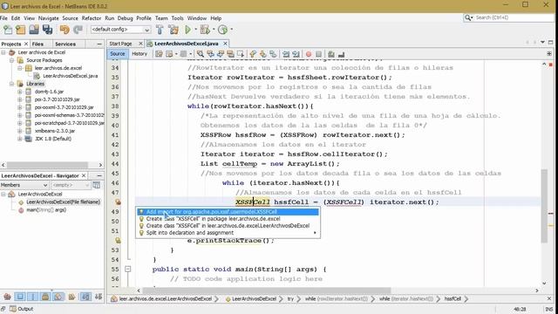Click the Build Project hammer icon

[x=160, y=30]
